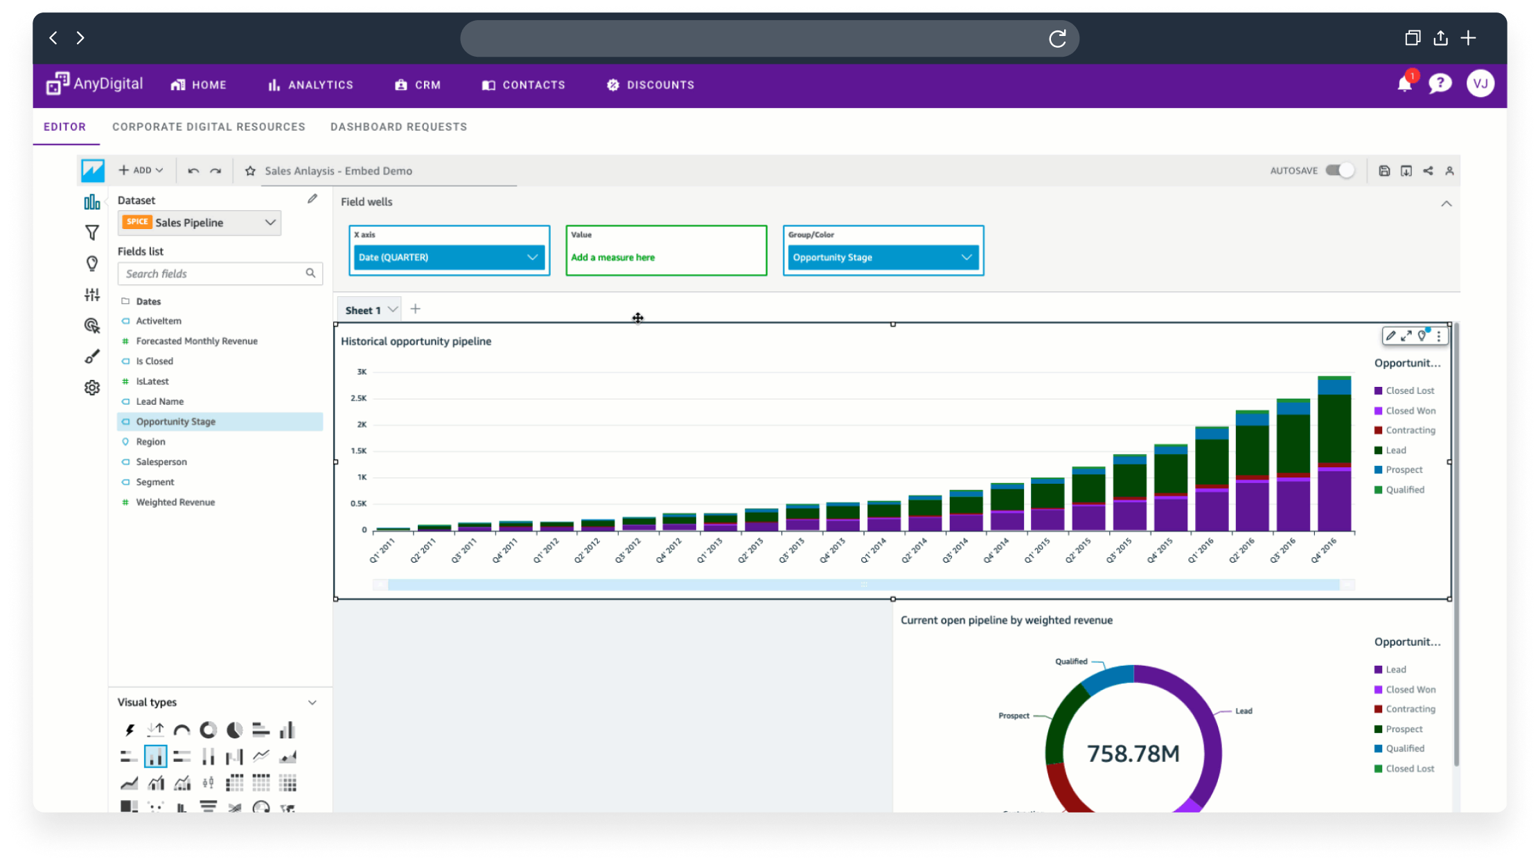Image resolution: width=1538 pixels, height=863 pixels.
Task: Open Insights lightbulb in sidebar
Action: pos(91,264)
